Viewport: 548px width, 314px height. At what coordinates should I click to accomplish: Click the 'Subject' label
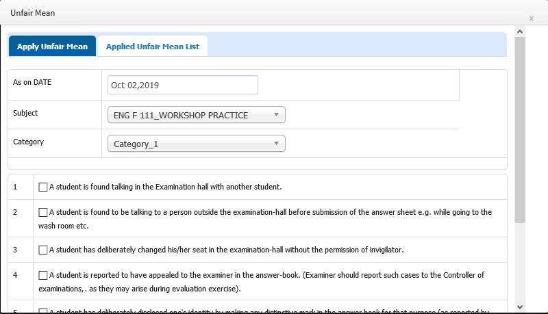pos(25,113)
